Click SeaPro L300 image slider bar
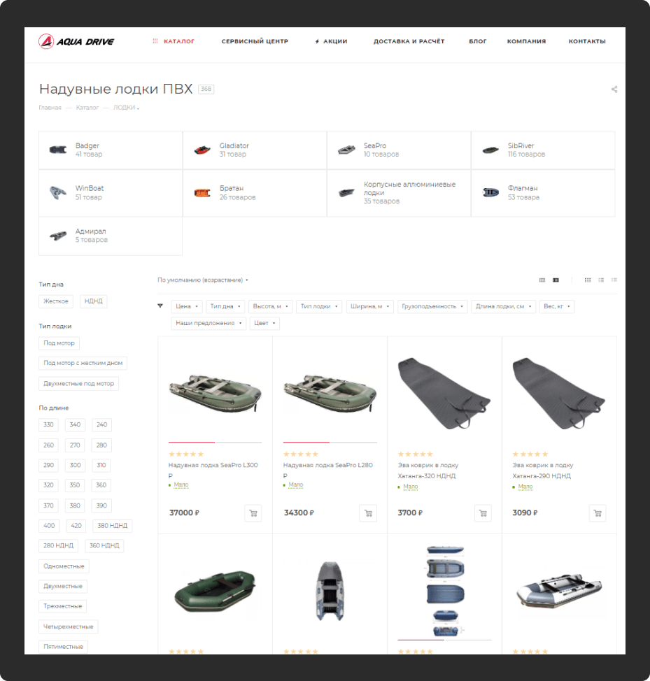The image size is (650, 681). 215,442
